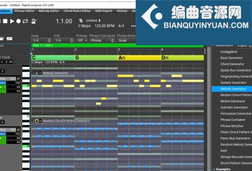Toggle lock on Modern Chord Pattern Generator phrase
Image resolution: width=252 pixels, height=171 pixels.
(x=37, y=121)
